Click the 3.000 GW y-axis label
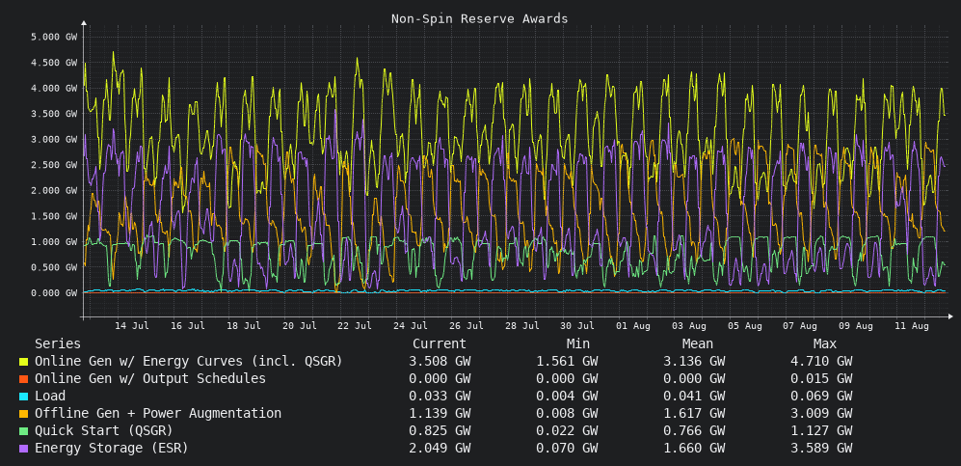 [x=54, y=139]
